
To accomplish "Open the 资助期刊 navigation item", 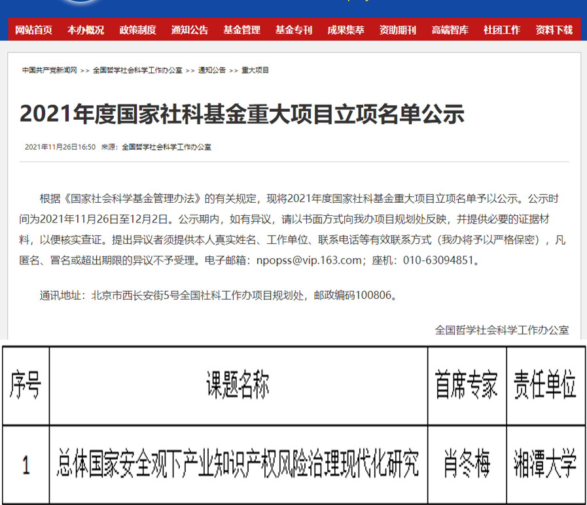I will (398, 29).
